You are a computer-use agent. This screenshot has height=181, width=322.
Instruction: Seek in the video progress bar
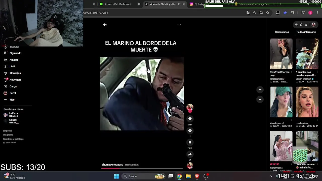point(142,168)
